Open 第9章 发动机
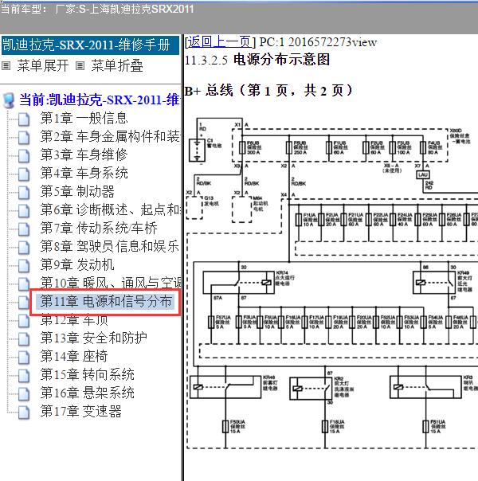This screenshot has height=481, width=478. coord(77,264)
